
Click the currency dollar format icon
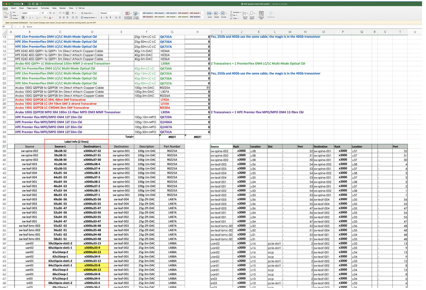click(101, 18)
